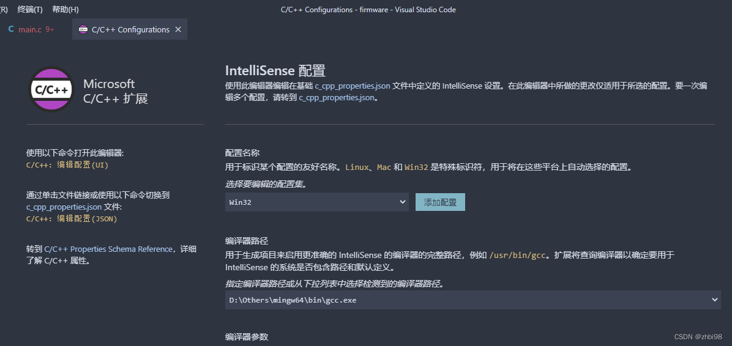
Task: Click the /usr/bin/gcc example text
Action: click(x=517, y=255)
